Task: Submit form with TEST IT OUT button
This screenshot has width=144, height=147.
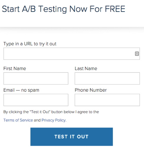Action: [x=72, y=137]
